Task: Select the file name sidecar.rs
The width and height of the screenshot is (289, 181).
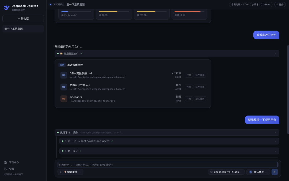Action: tap(76, 97)
